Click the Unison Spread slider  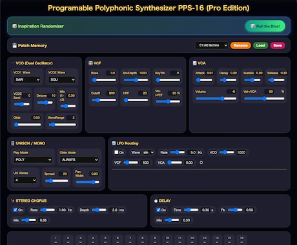coord(57,181)
